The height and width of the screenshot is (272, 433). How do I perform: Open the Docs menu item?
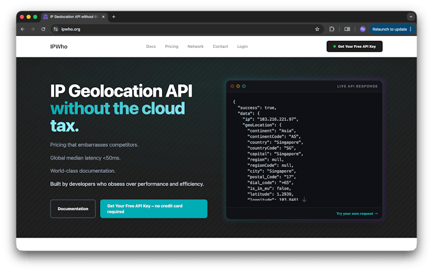click(151, 47)
